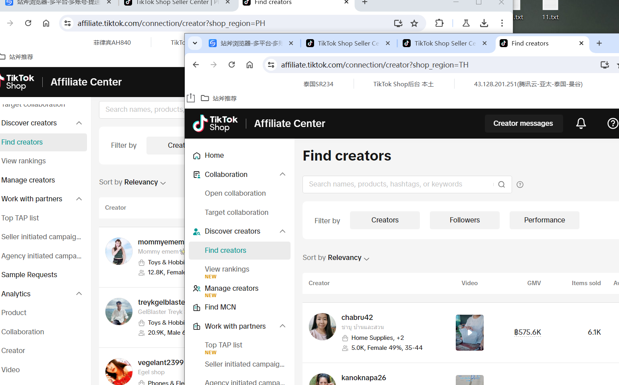Open a new tab in front window
The height and width of the screenshot is (385, 619).
(x=599, y=43)
